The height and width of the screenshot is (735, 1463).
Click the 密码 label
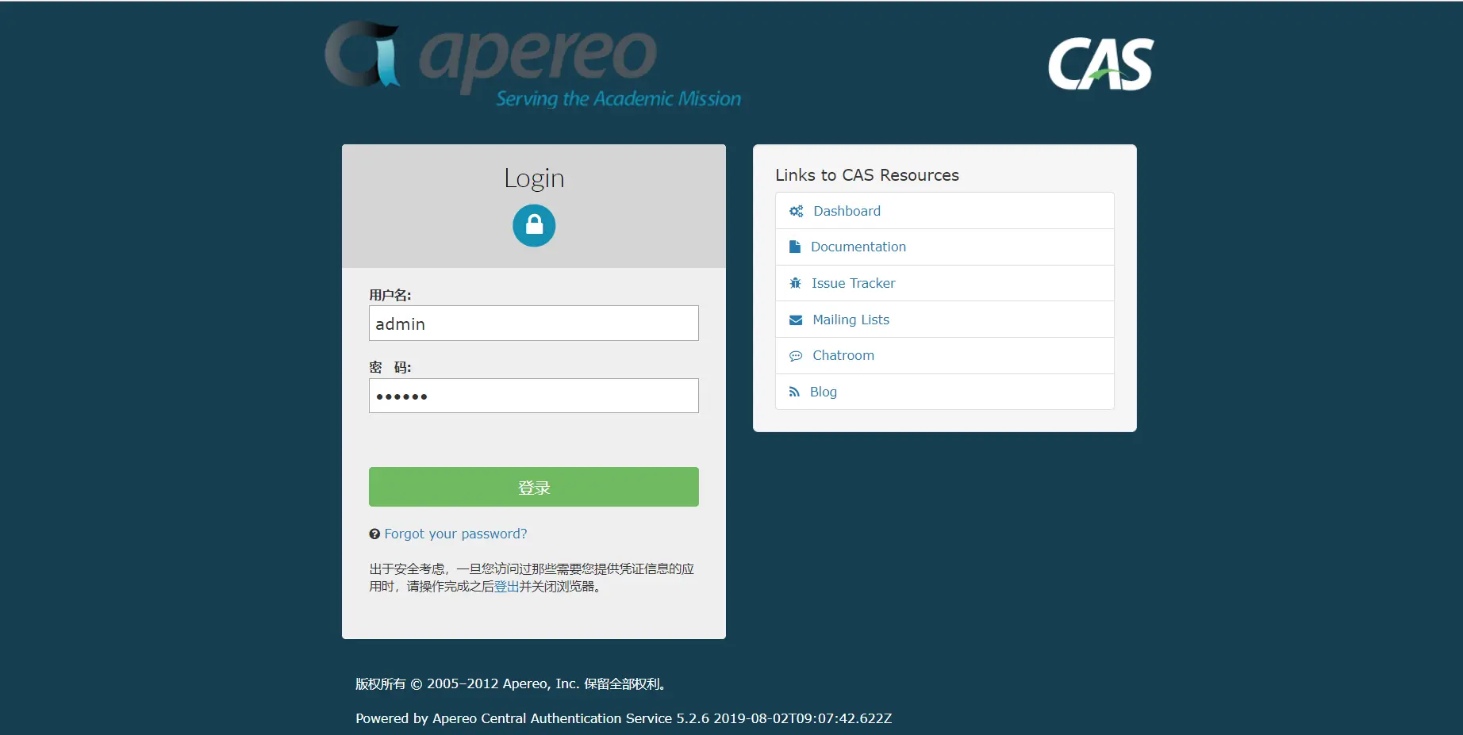coord(390,367)
